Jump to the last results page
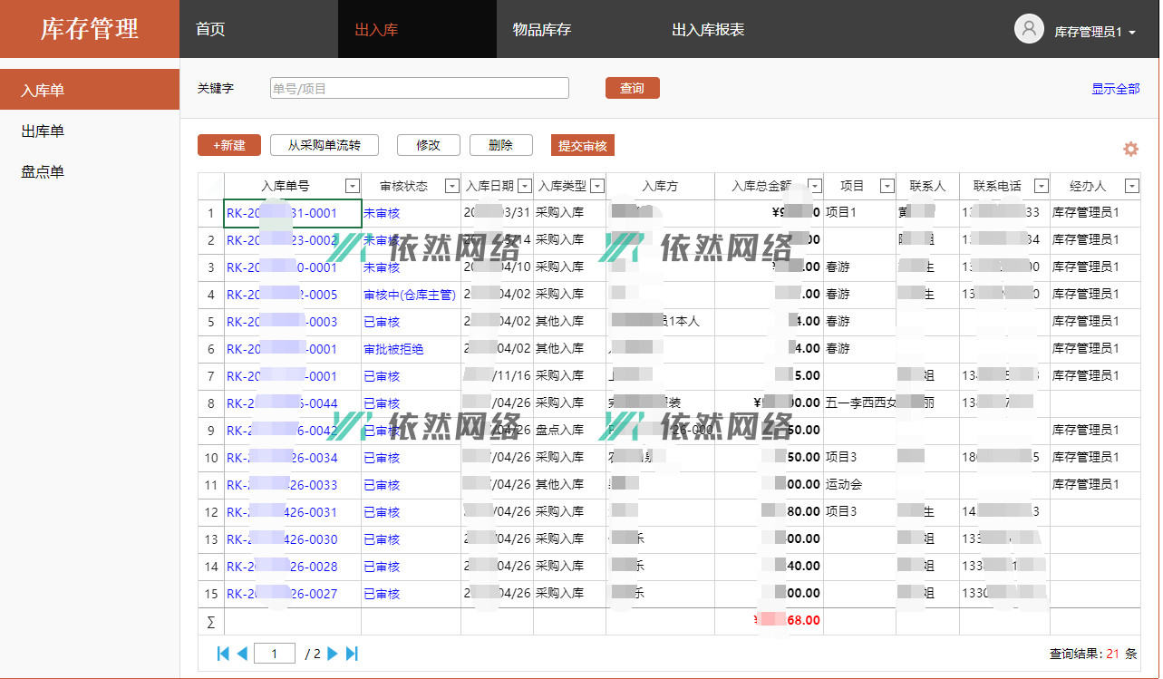This screenshot has width=1163, height=679. coord(353,654)
